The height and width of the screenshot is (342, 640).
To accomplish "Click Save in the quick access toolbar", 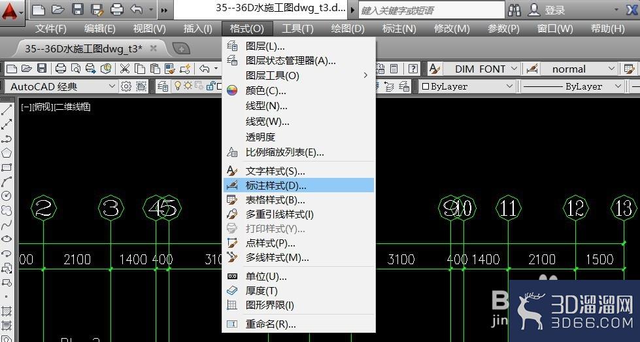I will [x=78, y=9].
